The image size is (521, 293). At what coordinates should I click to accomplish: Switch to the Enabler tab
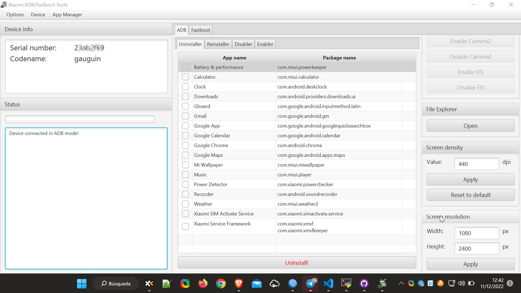click(265, 44)
